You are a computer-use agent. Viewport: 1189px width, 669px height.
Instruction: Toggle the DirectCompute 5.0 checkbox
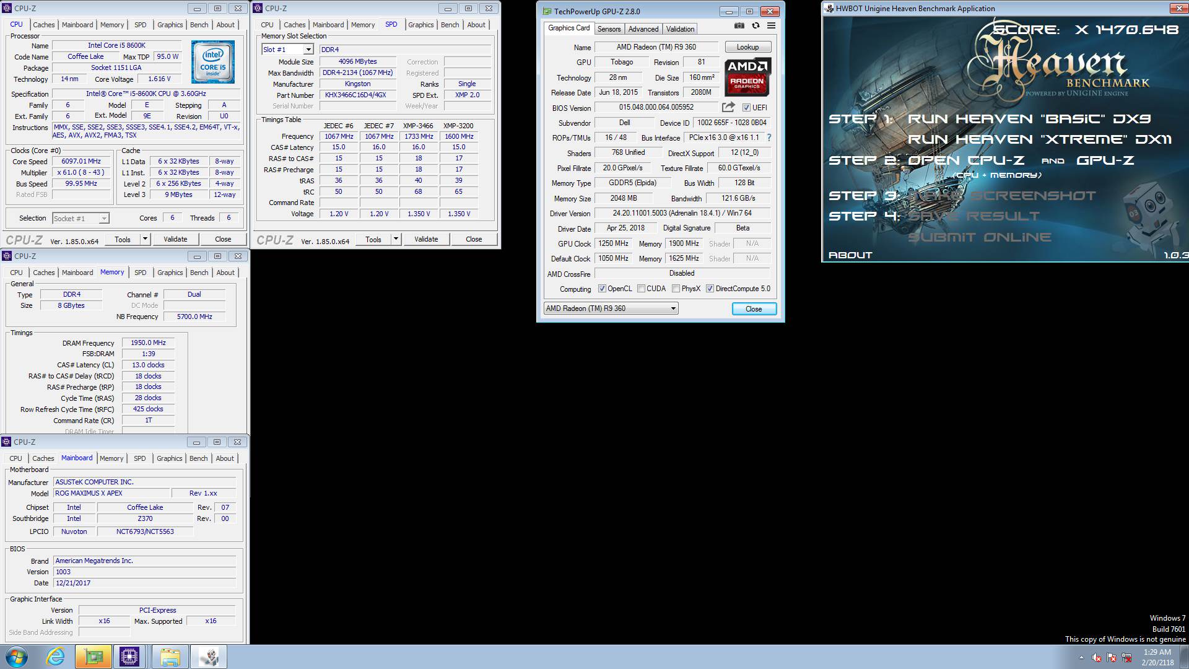coord(710,289)
